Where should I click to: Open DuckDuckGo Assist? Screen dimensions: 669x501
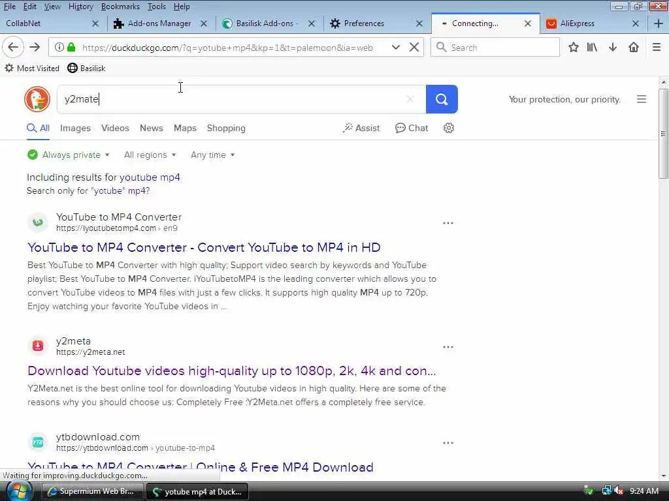[361, 128]
